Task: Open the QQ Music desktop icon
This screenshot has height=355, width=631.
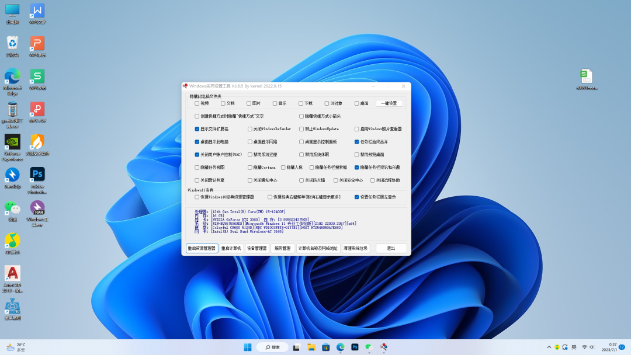Action: (13, 238)
